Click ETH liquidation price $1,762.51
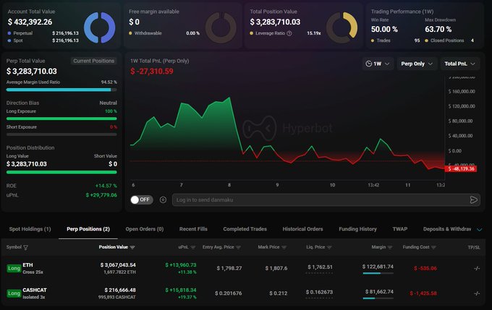Viewport: 492px width, 310px height. 320,267
